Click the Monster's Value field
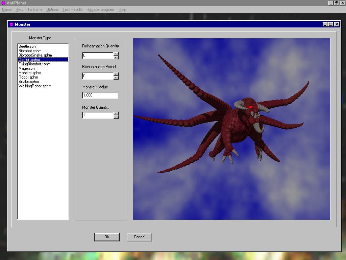346x260 pixels. pyautogui.click(x=100, y=95)
